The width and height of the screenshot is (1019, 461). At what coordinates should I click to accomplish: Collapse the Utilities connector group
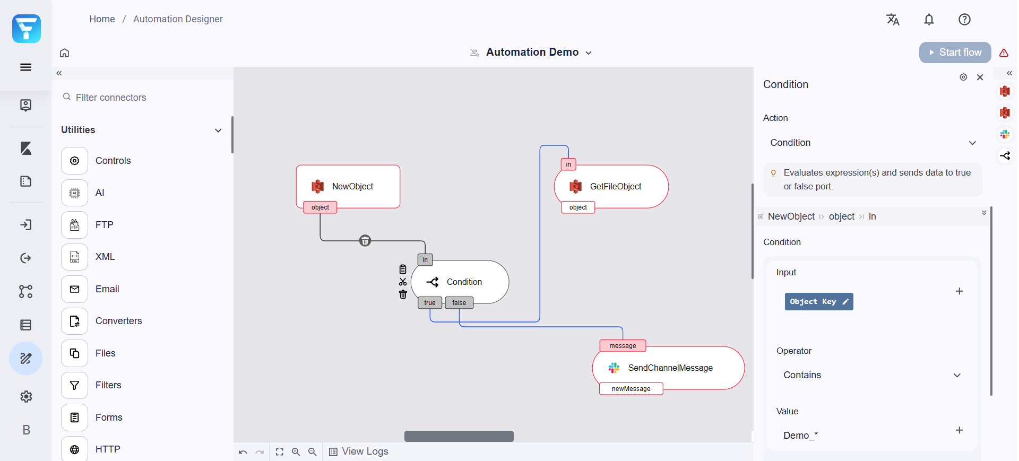pos(218,131)
